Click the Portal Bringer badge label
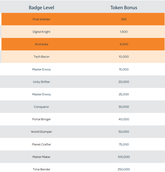 point(41,119)
